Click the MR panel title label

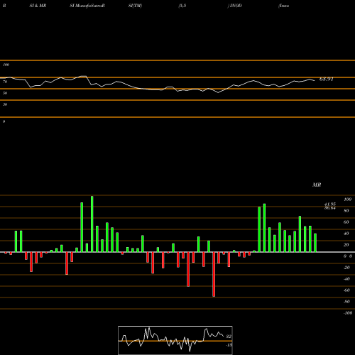coord(317,185)
